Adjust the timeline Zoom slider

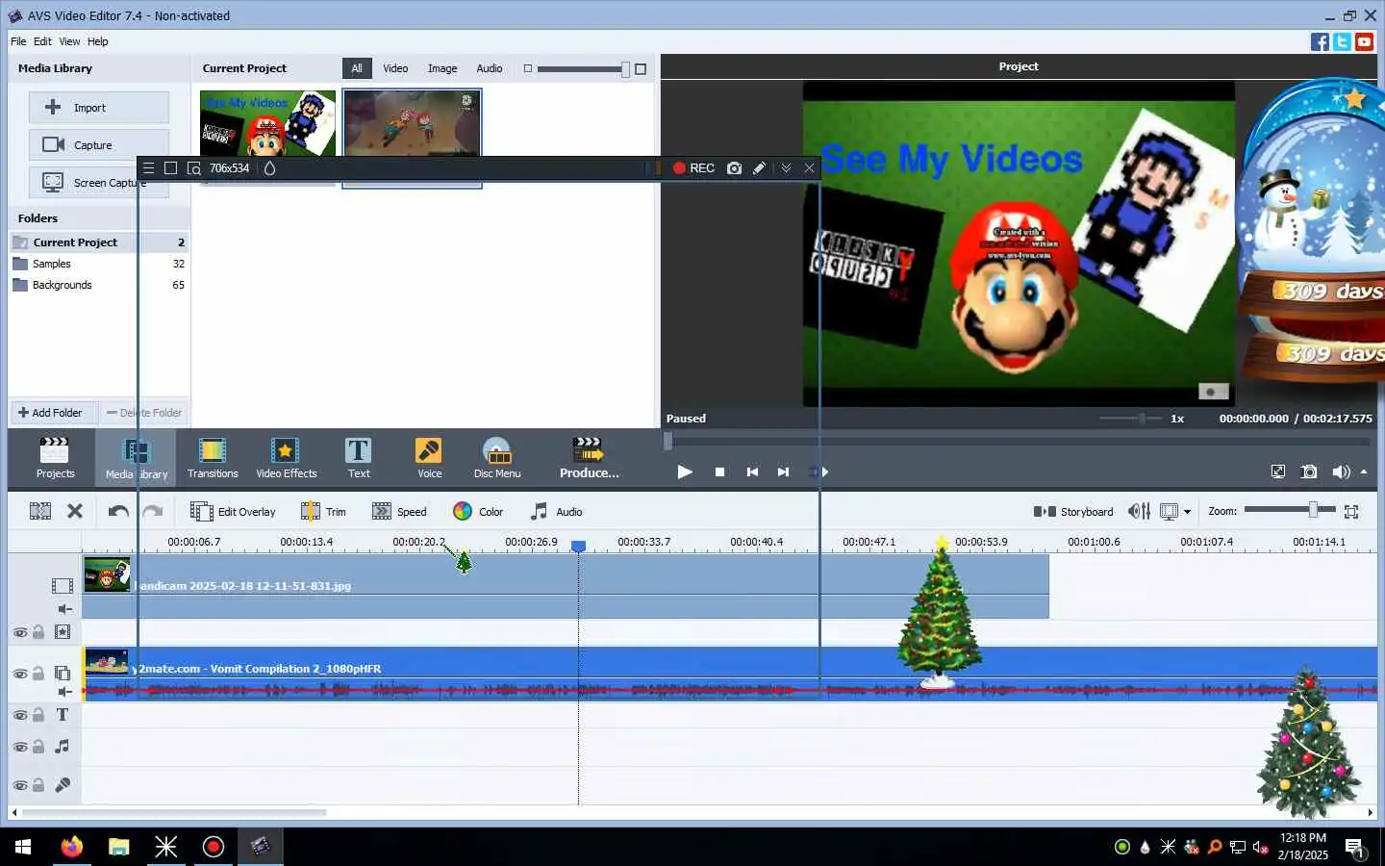point(1313,510)
